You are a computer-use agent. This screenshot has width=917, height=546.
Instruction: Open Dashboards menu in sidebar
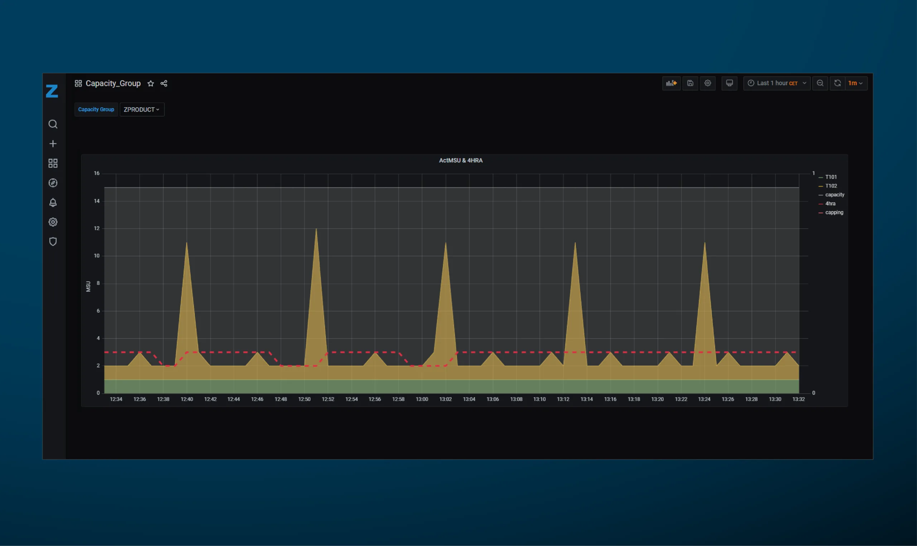point(53,164)
